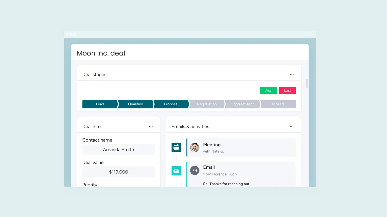Open the Email from Florence Hugh
The image size is (387, 217).
241,174
